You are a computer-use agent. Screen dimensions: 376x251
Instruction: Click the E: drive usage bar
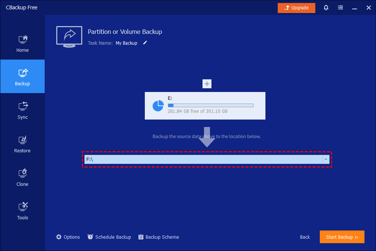pos(210,105)
